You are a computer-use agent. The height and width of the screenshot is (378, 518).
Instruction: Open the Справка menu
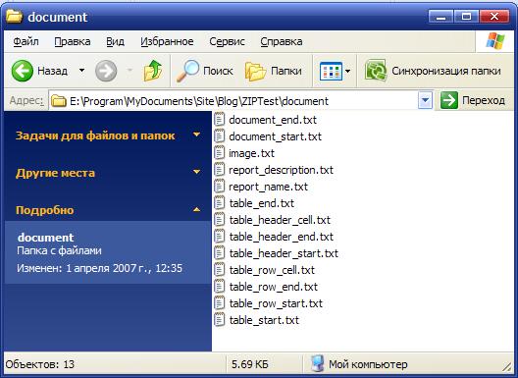[282, 41]
